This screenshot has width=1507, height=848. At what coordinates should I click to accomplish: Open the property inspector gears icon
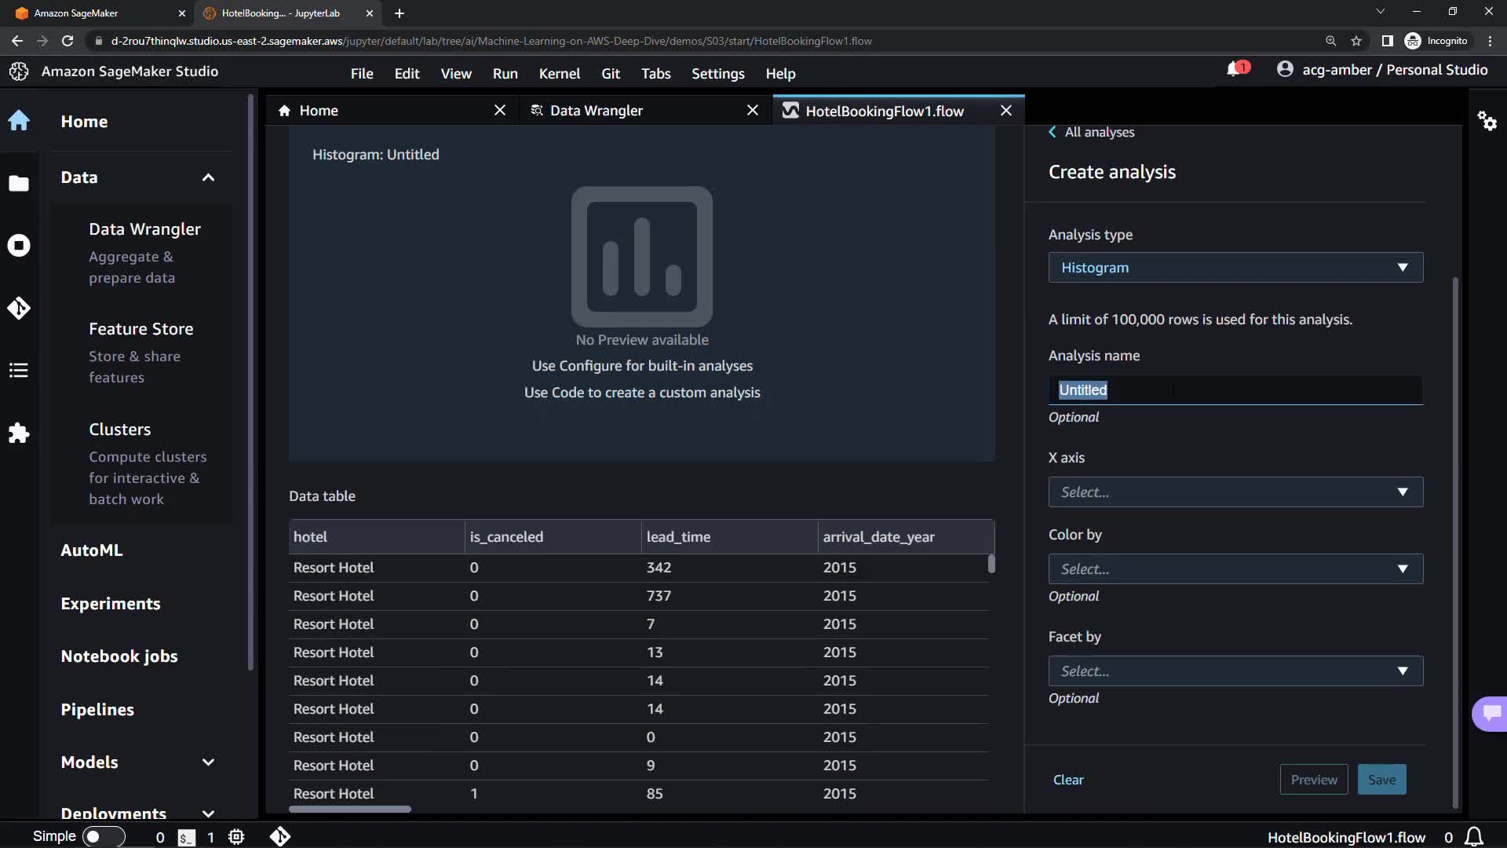click(x=1487, y=121)
